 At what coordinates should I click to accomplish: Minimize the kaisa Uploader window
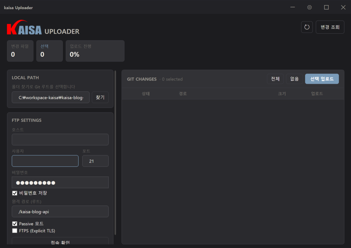293,7
